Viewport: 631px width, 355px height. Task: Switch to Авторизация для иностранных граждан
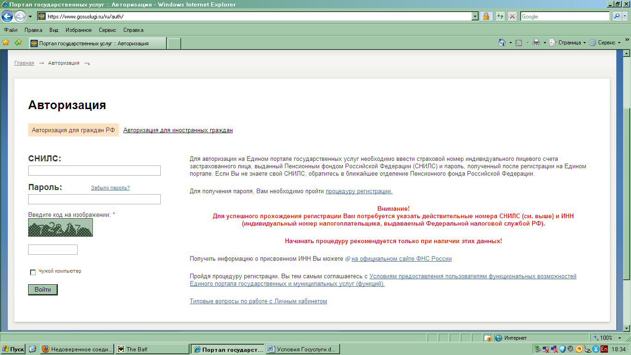point(178,130)
